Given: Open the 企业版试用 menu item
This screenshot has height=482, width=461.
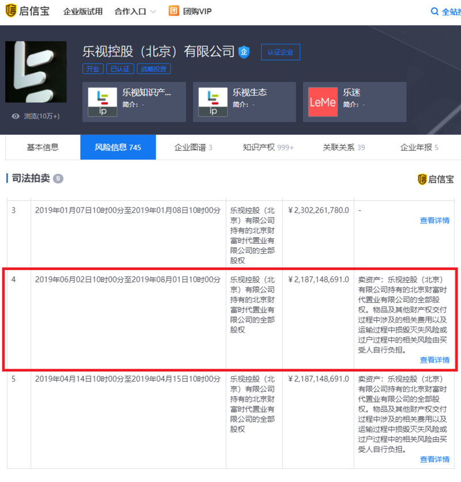Looking at the screenshot, I should pyautogui.click(x=82, y=12).
